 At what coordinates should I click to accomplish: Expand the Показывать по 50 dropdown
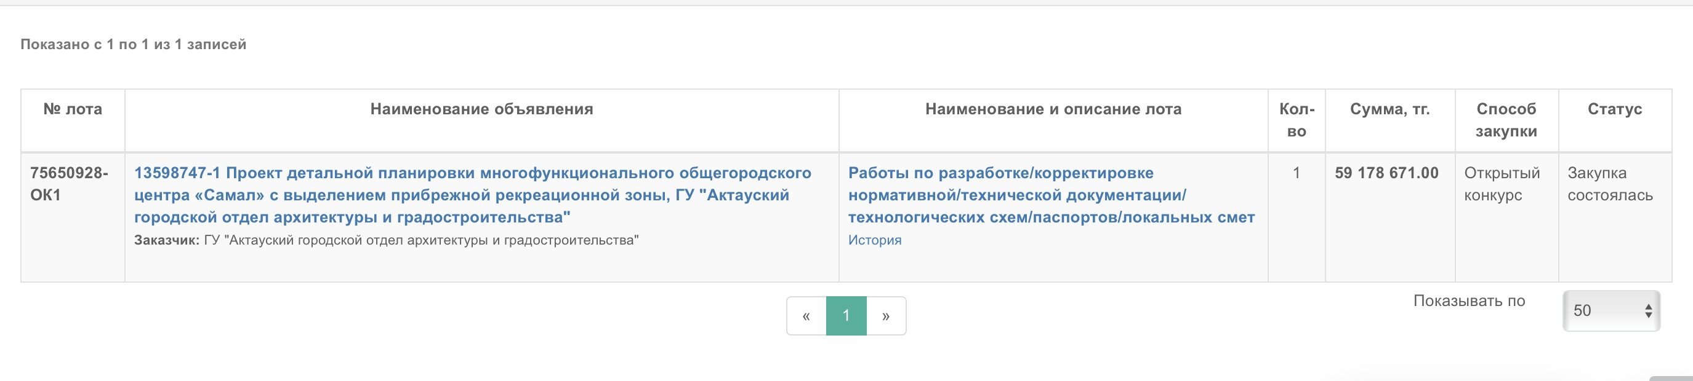point(1611,311)
